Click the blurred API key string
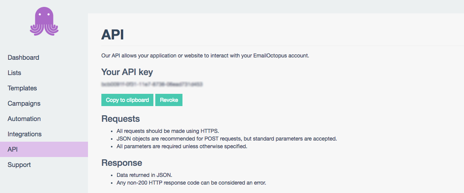Screen dimensions: 464x193 152,83
